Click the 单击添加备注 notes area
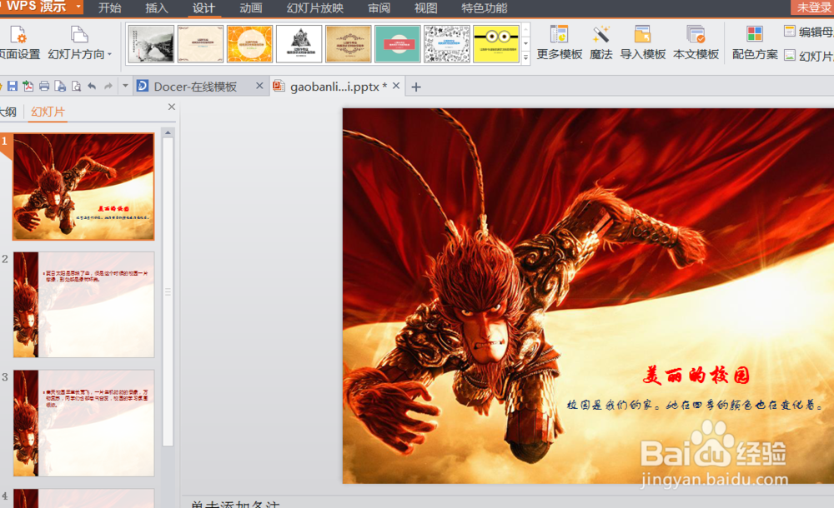Image resolution: width=834 pixels, height=508 pixels. pyautogui.click(x=235, y=505)
